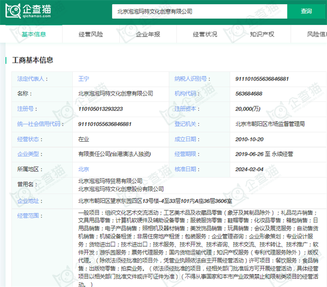Viewport: 327px width, 287px height.
Task: Click the 经营期限 label link
Action: (185, 154)
